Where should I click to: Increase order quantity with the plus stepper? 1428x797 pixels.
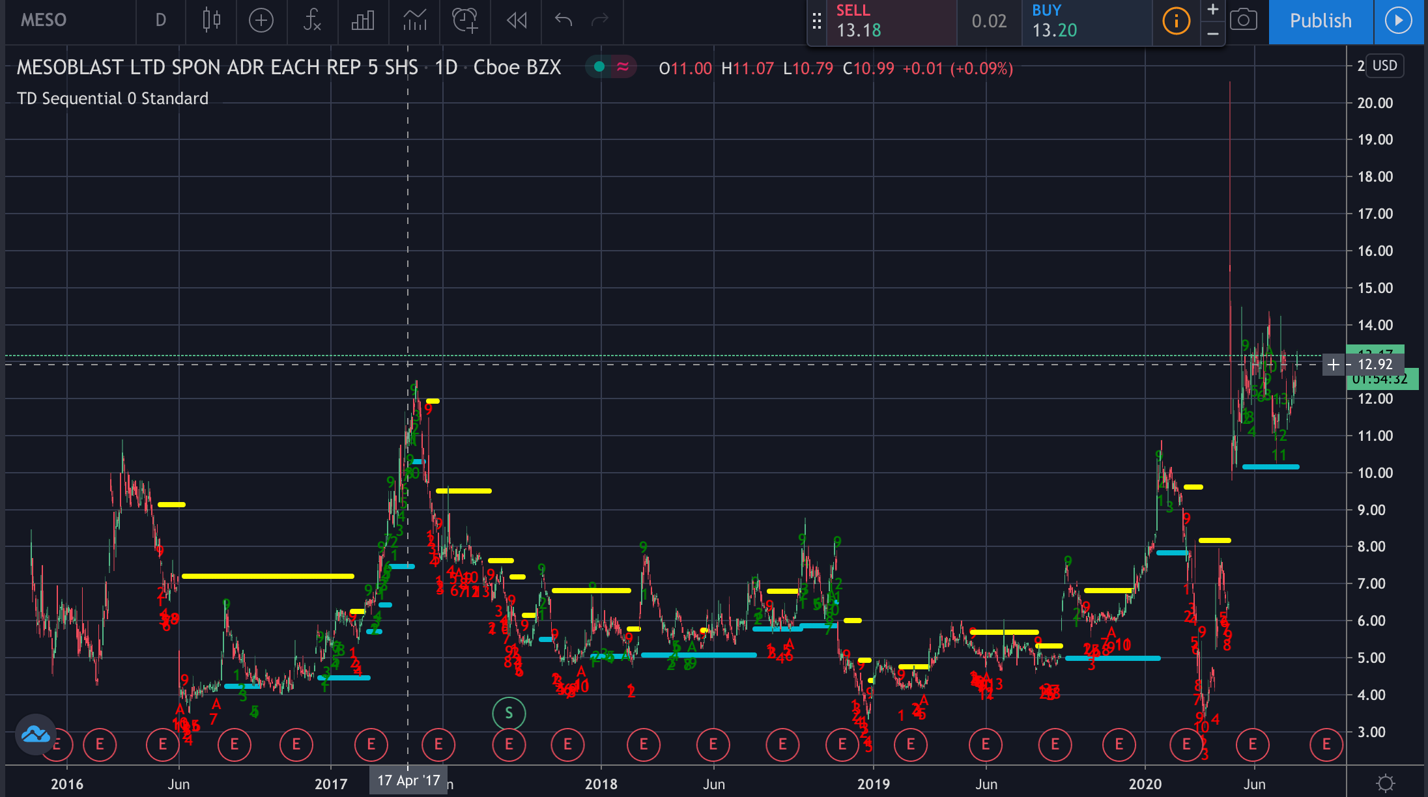point(1212,10)
